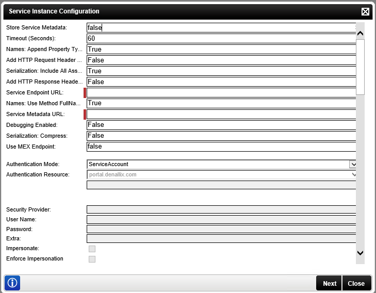Select the Serialization: Compress field
This screenshot has width=376, height=293.
click(x=221, y=136)
